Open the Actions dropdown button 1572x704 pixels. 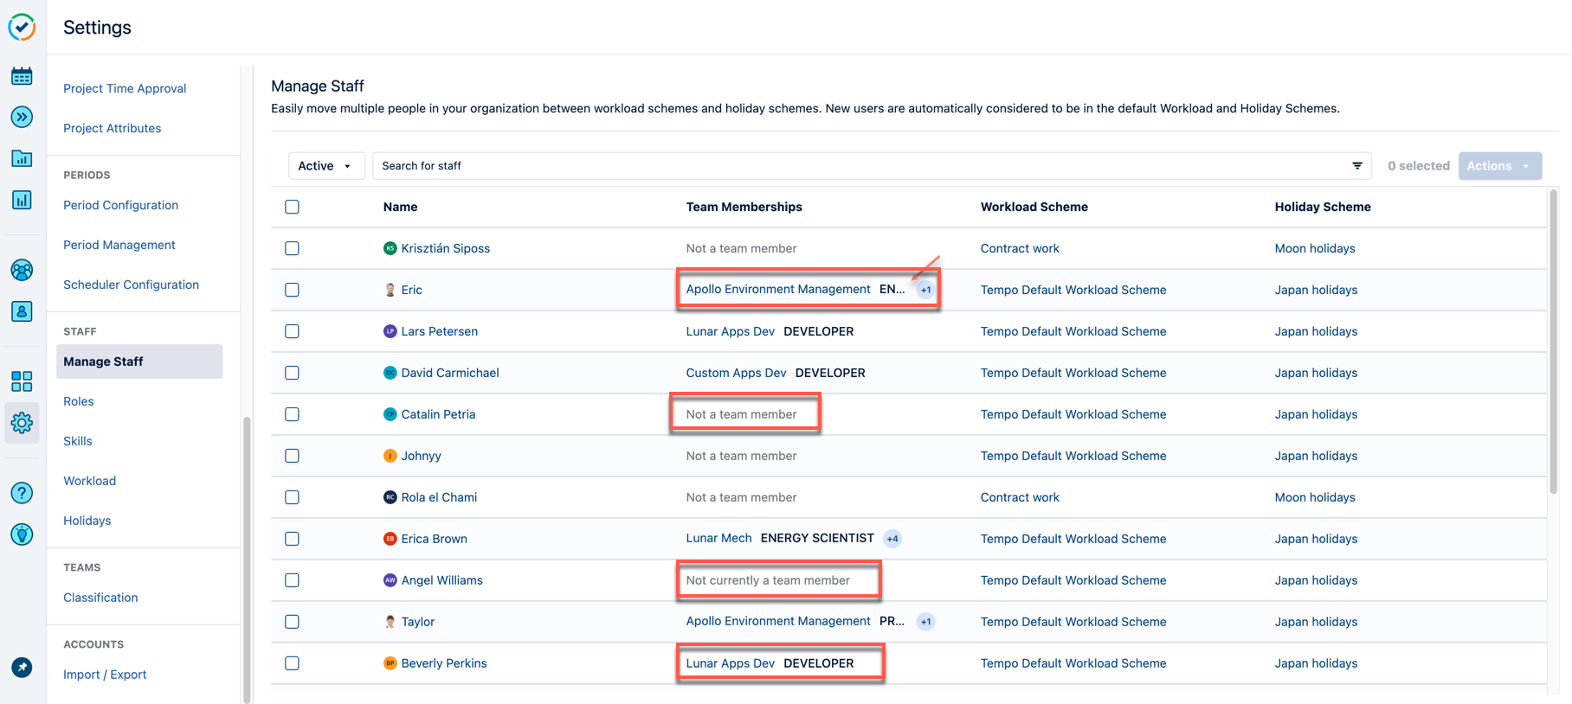pyautogui.click(x=1499, y=166)
